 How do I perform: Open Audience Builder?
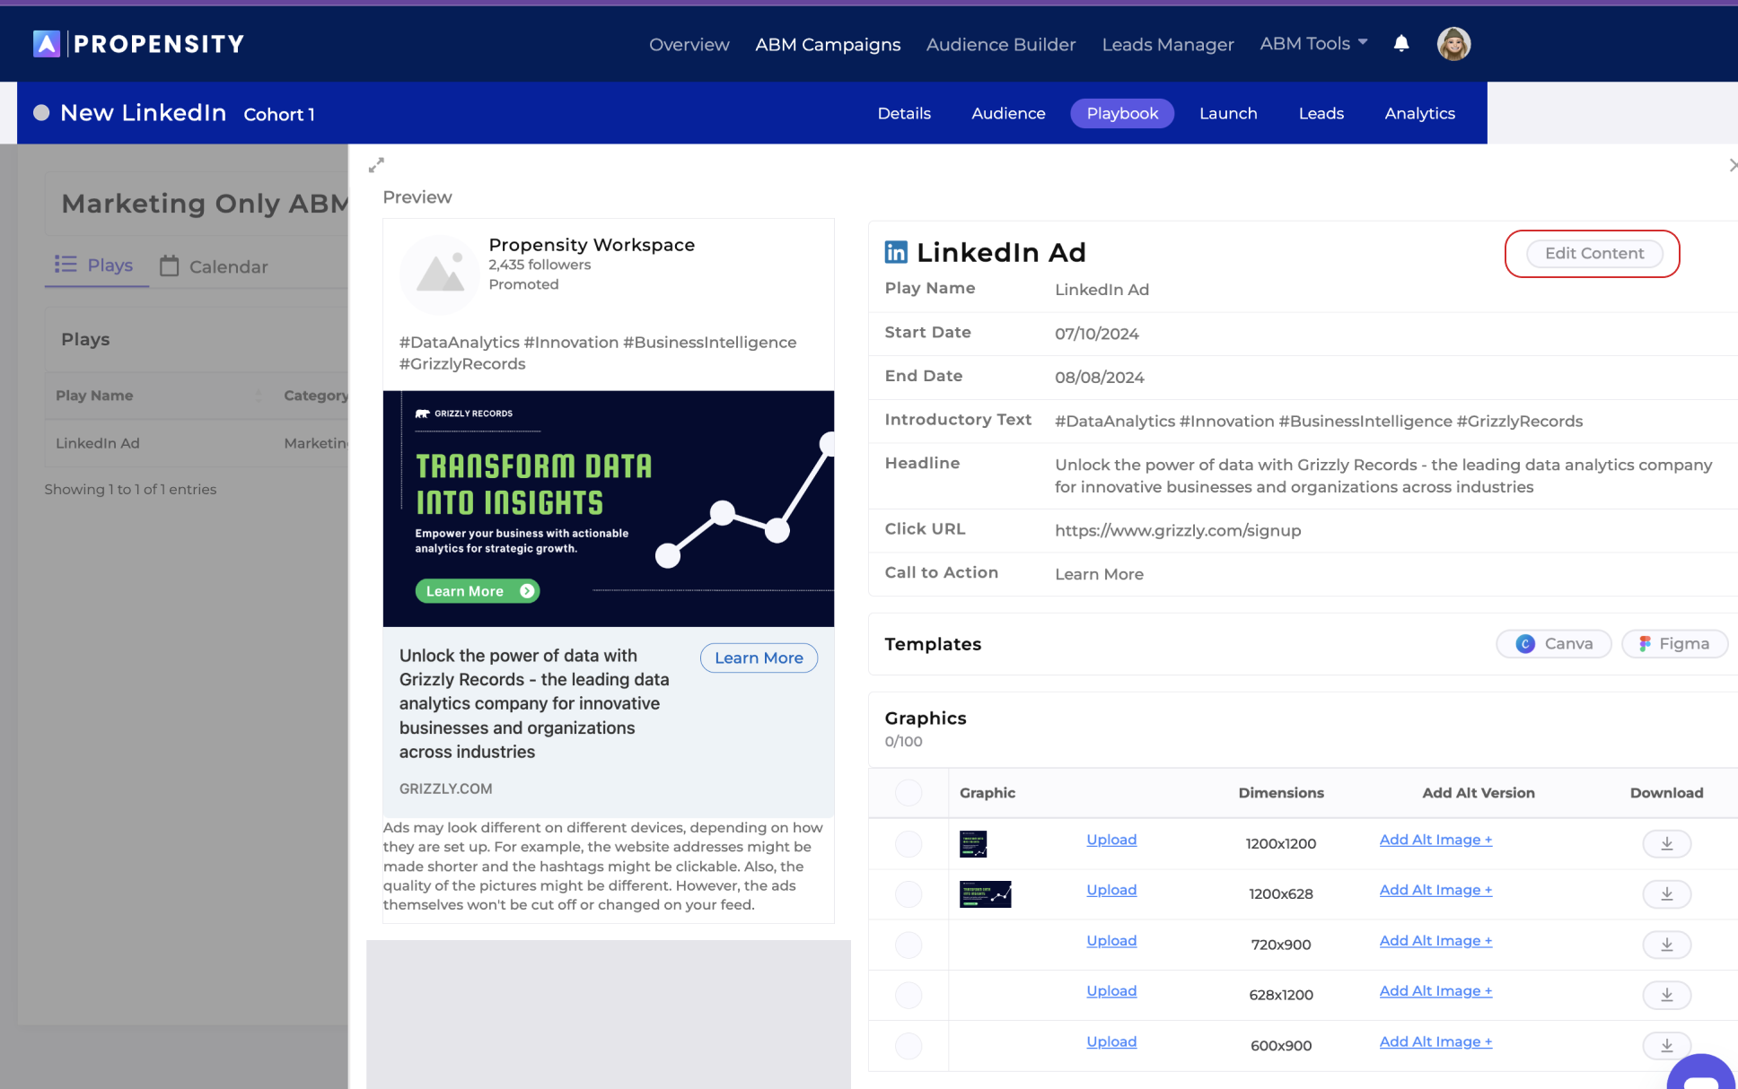(x=1001, y=45)
